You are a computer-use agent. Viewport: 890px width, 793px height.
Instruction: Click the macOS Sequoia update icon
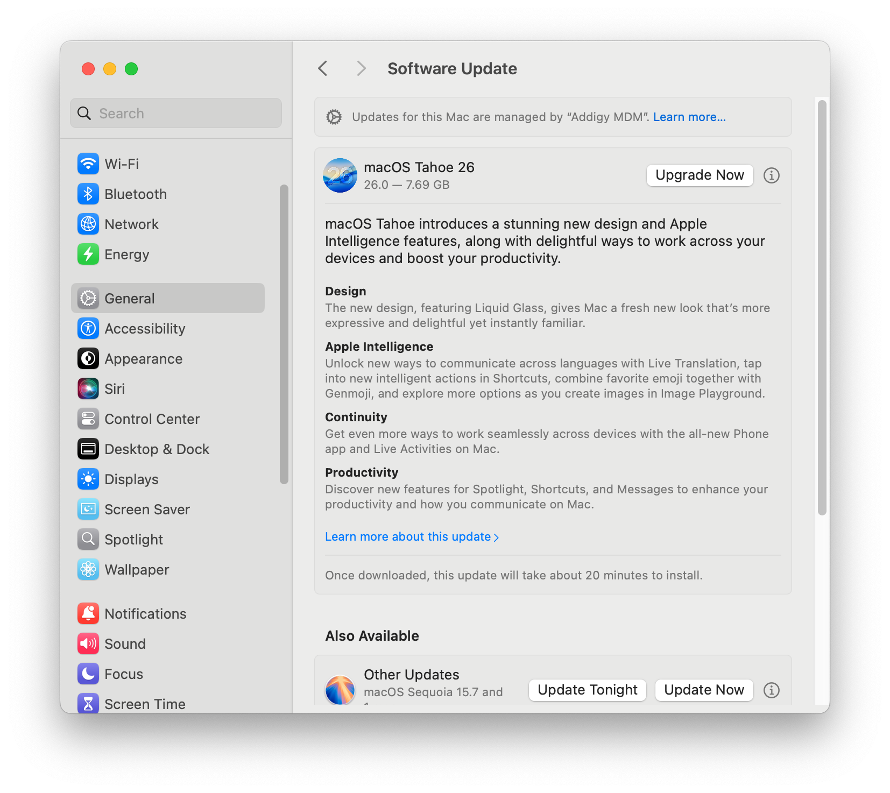point(340,690)
